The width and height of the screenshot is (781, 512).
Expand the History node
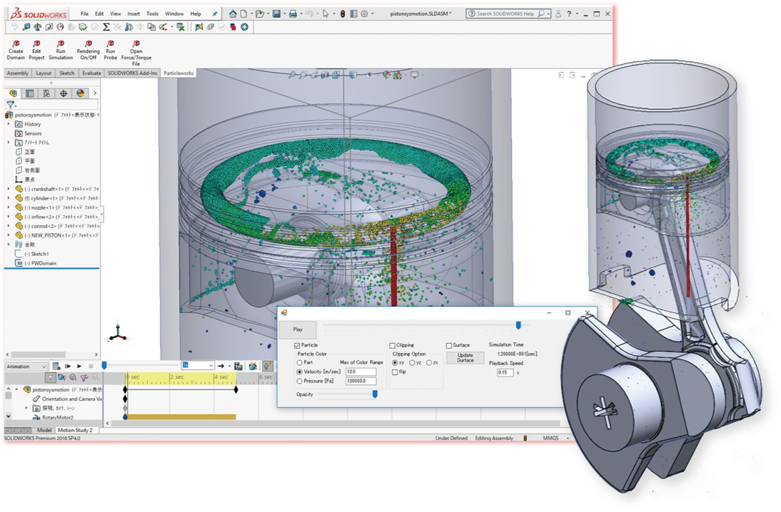click(x=10, y=123)
